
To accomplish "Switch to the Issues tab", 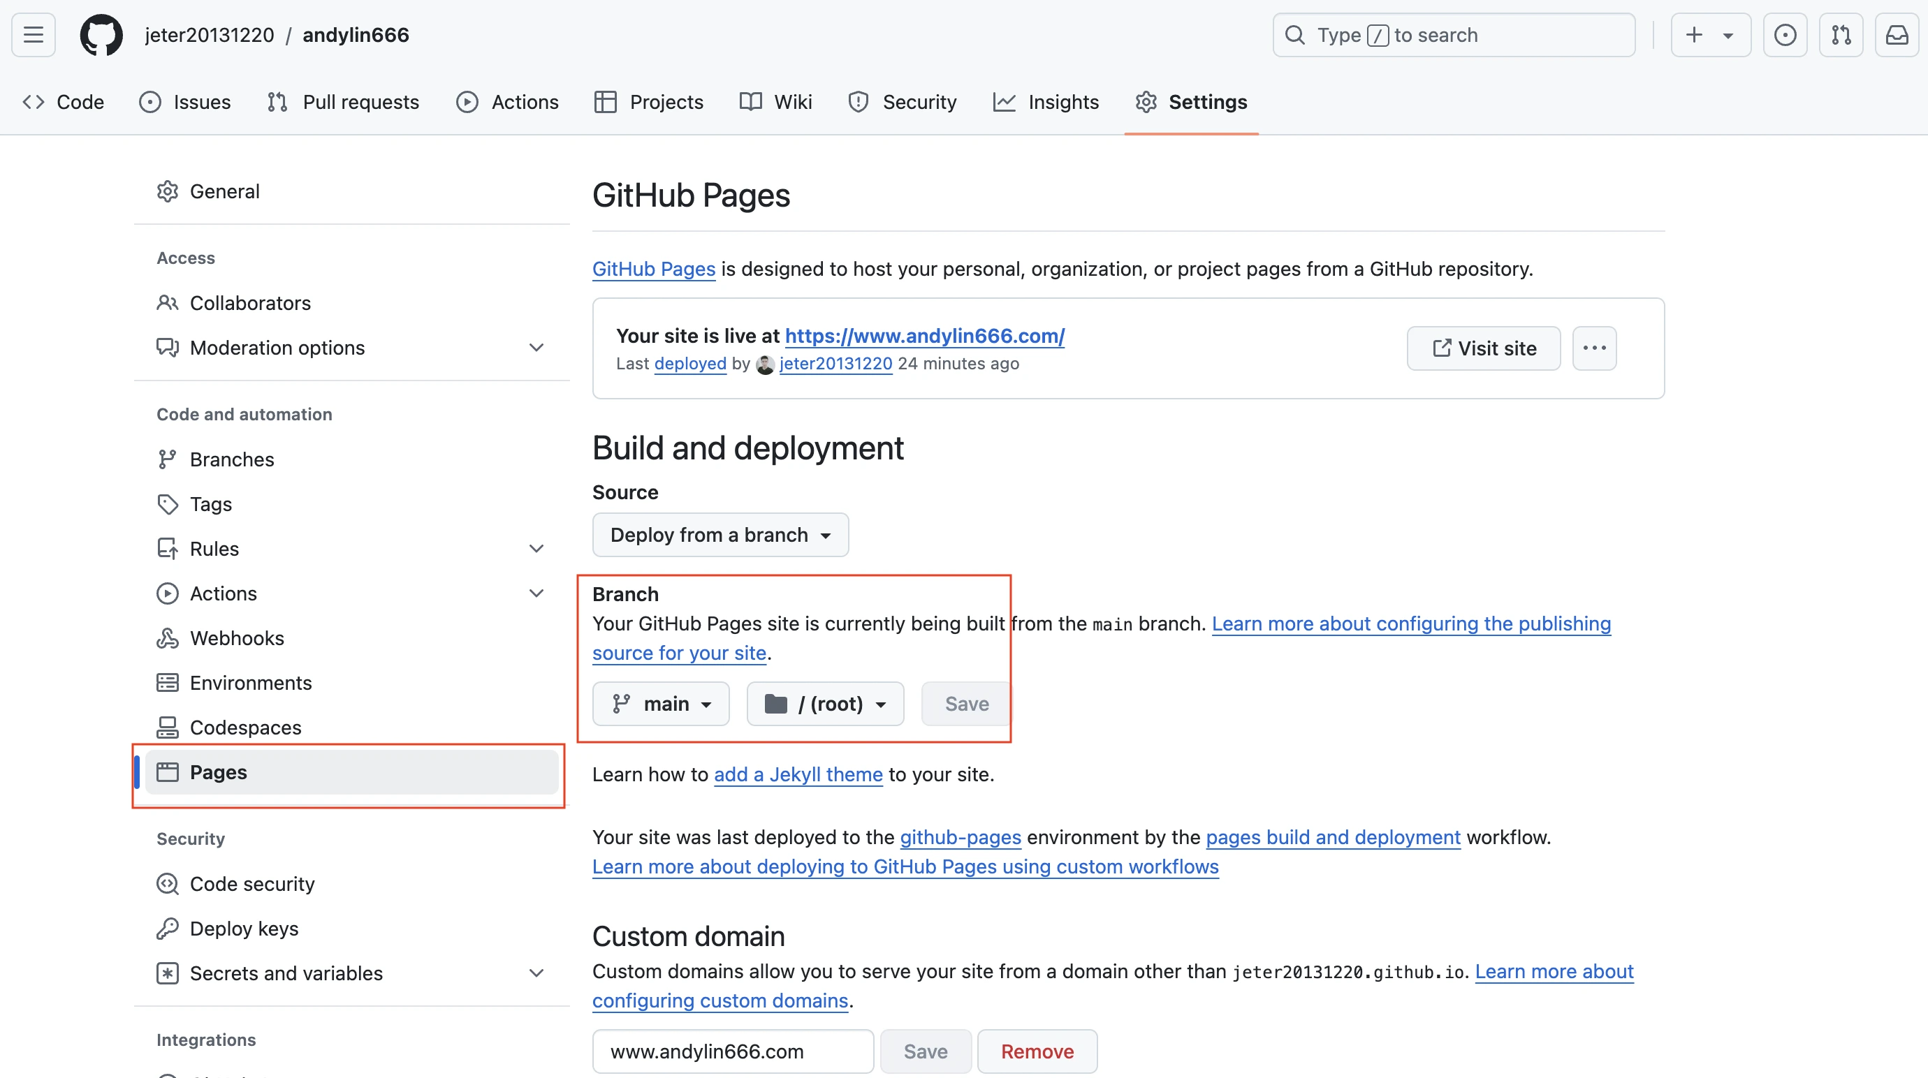I will point(185,103).
